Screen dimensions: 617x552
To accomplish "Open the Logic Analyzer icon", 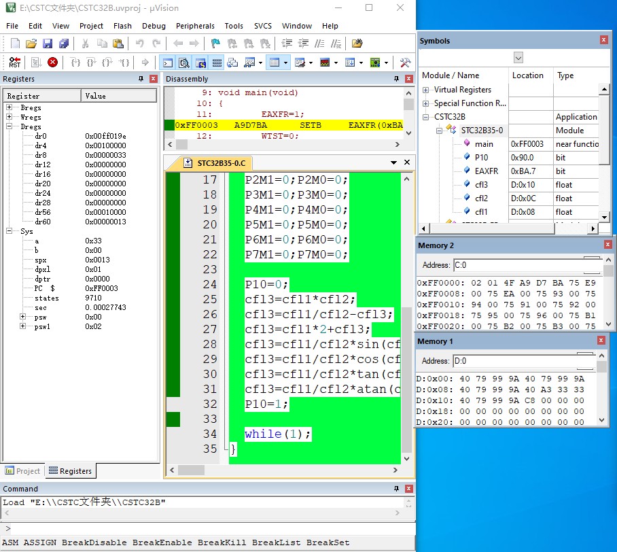I will coord(325,63).
